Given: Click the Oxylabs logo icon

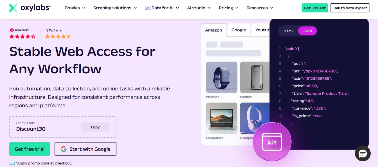Looking at the screenshot, I should click(x=13, y=8).
